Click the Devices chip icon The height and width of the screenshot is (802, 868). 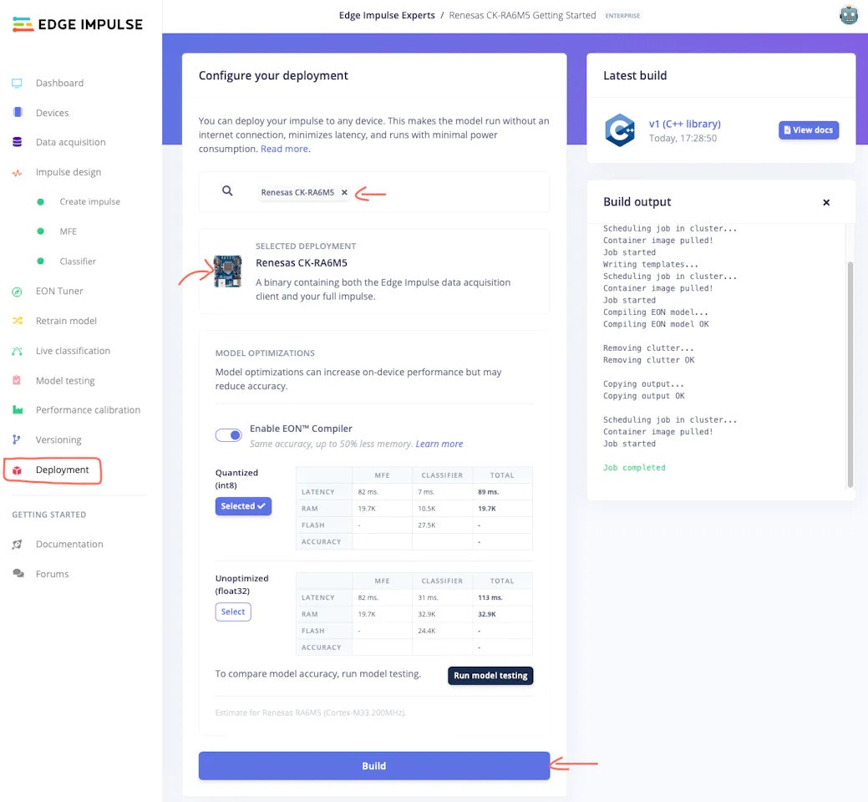(x=18, y=112)
